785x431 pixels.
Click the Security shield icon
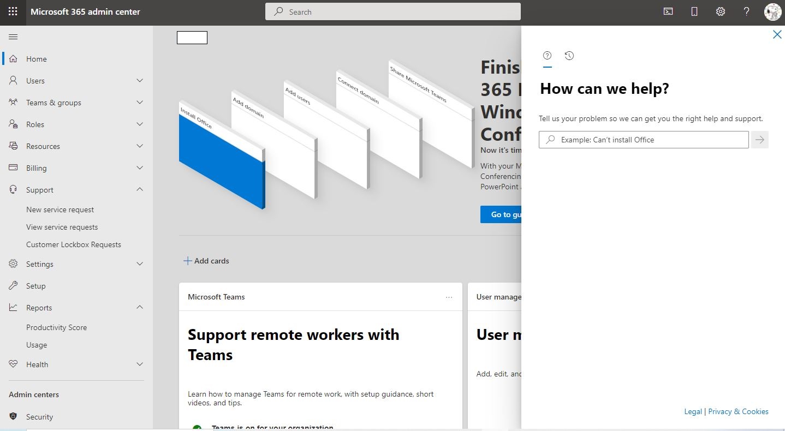pyautogui.click(x=14, y=417)
